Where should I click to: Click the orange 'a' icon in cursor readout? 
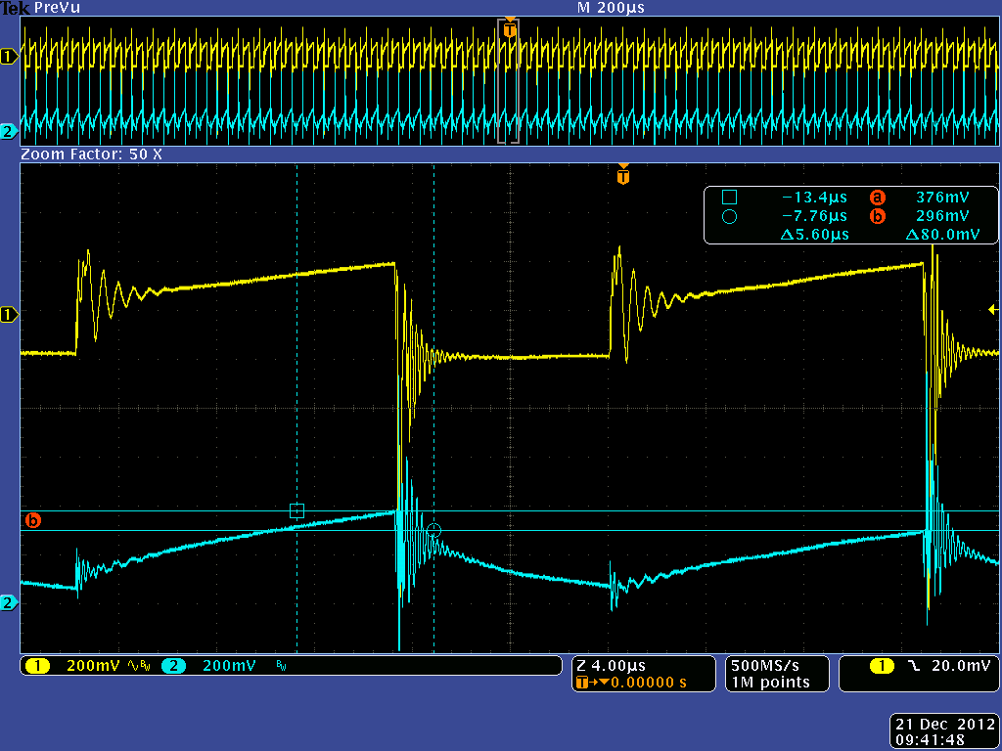click(878, 198)
